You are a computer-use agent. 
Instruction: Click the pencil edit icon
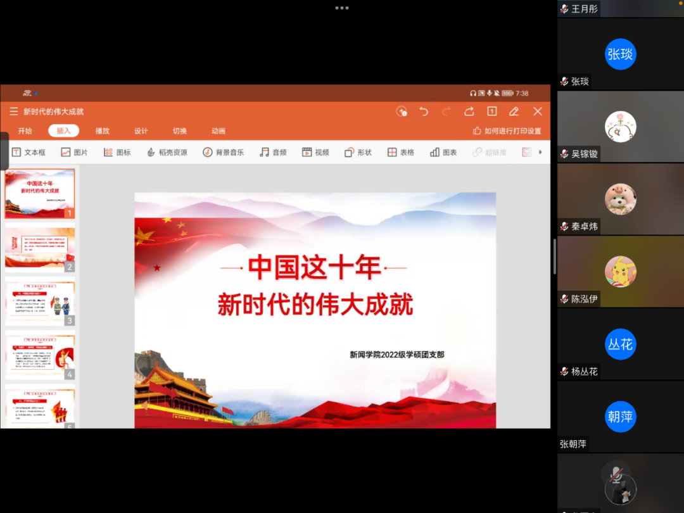(x=514, y=111)
